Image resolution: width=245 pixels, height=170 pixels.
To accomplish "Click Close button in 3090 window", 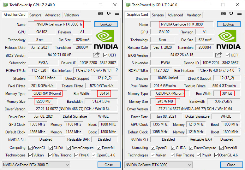I will pyautogui.click(x=231, y=165).
